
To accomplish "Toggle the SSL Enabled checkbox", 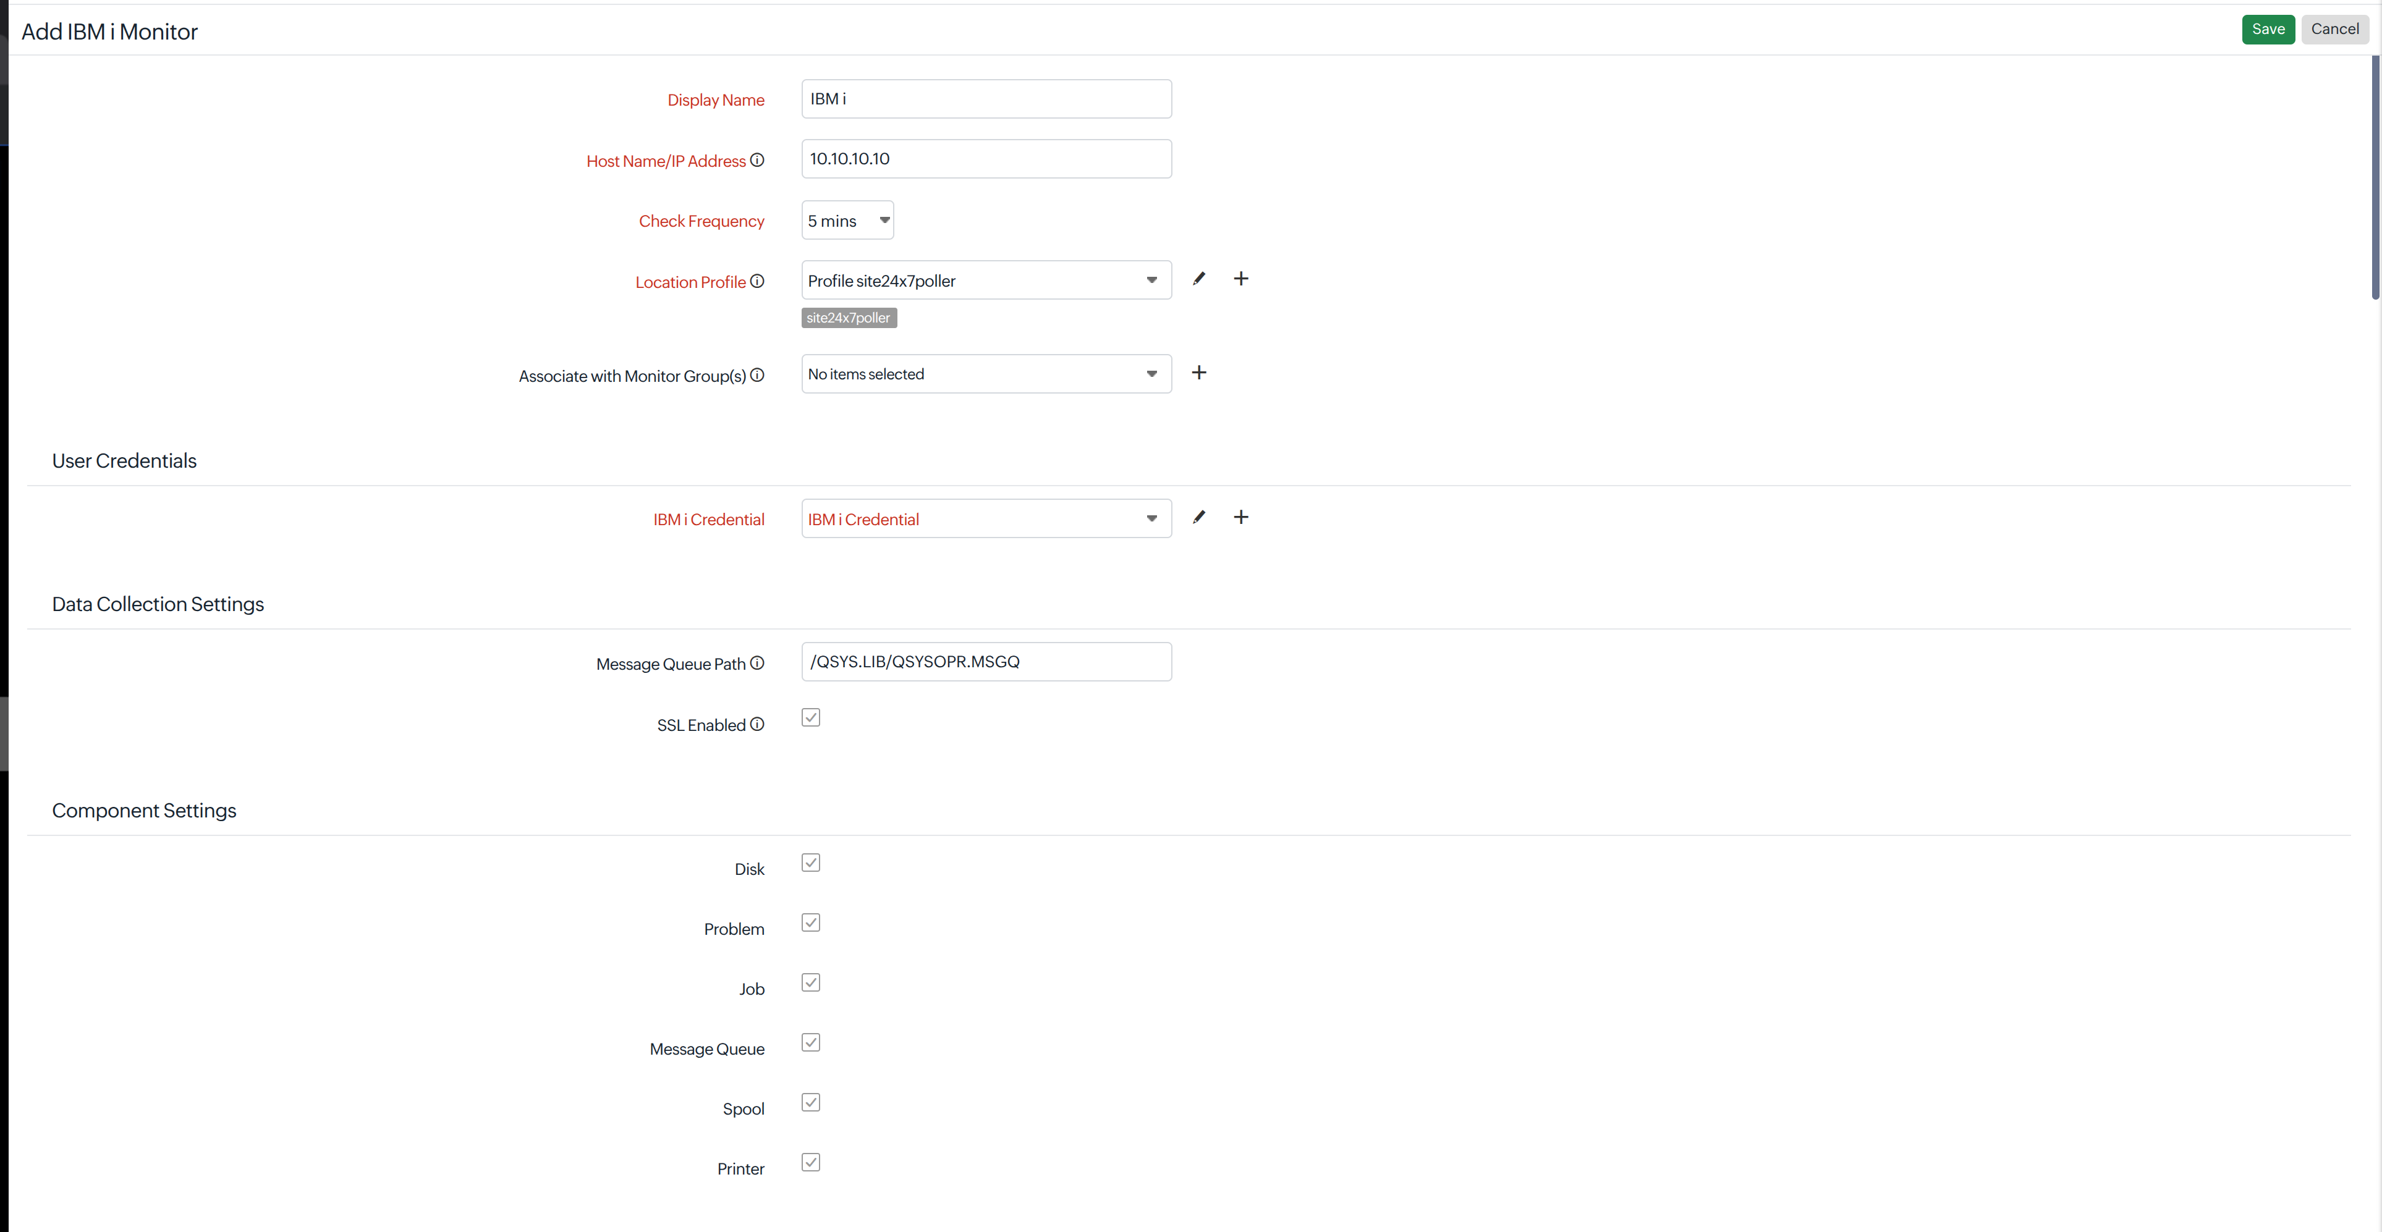I will pos(811,717).
